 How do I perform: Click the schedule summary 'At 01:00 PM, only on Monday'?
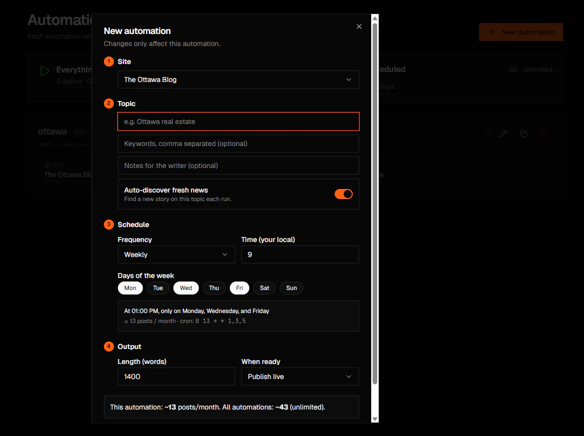click(x=197, y=311)
